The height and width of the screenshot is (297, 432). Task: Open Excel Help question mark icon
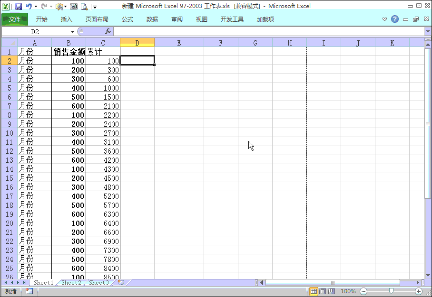click(395, 19)
